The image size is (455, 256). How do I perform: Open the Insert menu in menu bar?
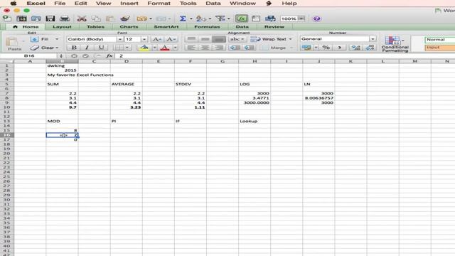click(129, 4)
